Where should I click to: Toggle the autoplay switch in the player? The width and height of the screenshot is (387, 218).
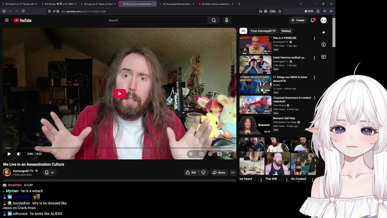coord(191,154)
